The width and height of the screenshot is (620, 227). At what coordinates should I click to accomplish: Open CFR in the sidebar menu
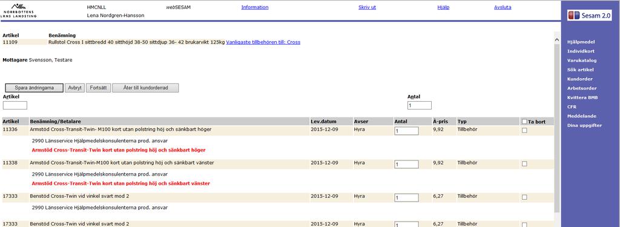[572, 107]
